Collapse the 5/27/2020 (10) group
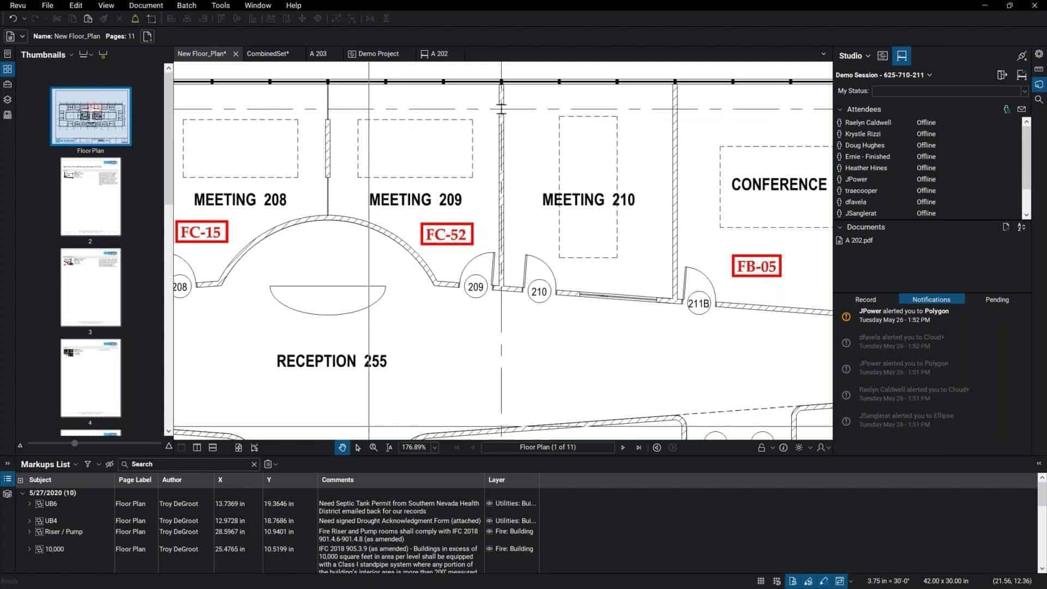This screenshot has width=1047, height=589. (22, 493)
